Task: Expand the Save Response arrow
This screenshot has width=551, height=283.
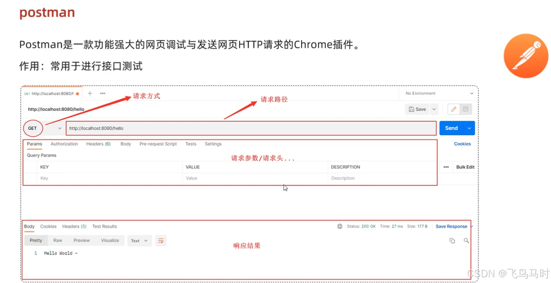Action: [472, 226]
